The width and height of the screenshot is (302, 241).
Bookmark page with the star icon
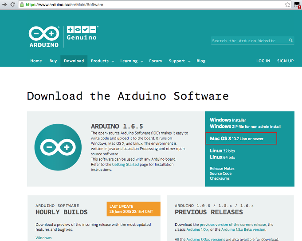pyautogui.click(x=287, y=4)
